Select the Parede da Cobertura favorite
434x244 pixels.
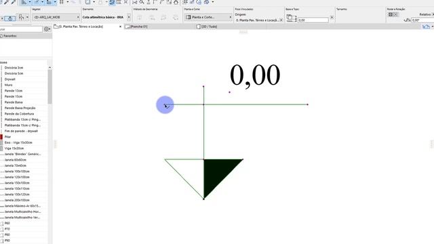(x=19, y=114)
